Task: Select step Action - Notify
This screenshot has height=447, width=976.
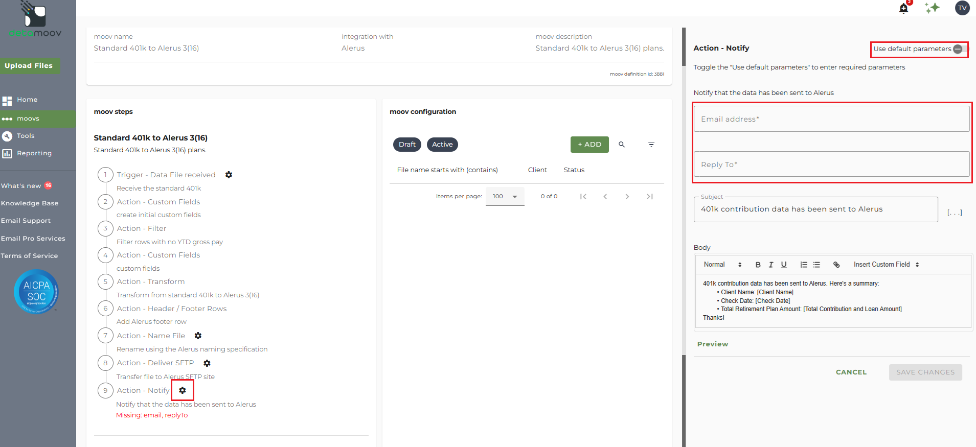Action: pyautogui.click(x=143, y=390)
